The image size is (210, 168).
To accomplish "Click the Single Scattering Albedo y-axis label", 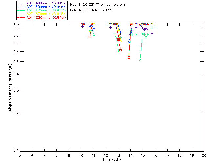I will point(10,87).
